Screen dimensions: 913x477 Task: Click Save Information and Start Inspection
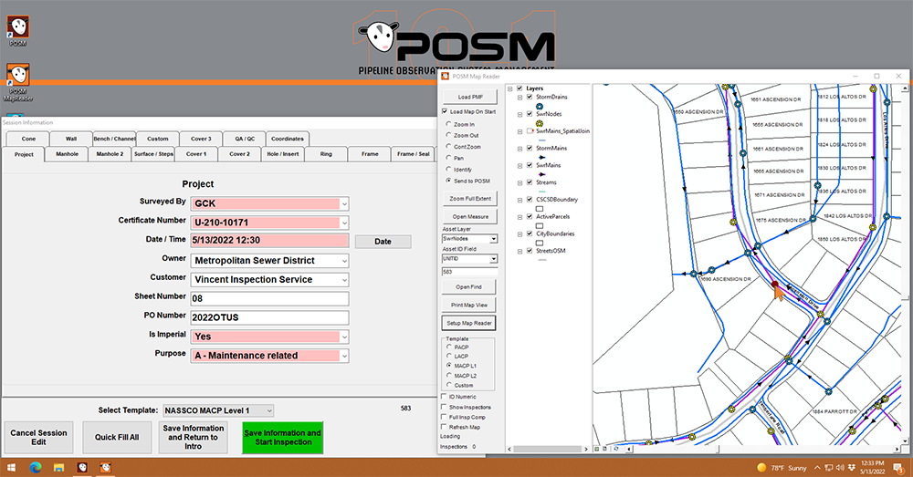283,438
